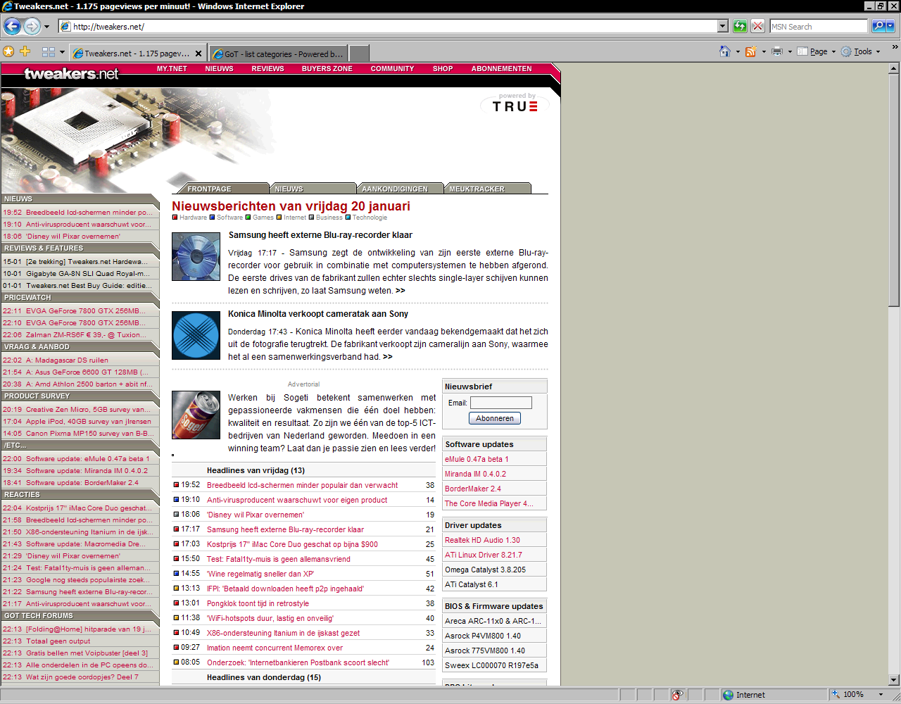
Task: Open the Konica Minolta logo thumbnail
Action: pos(196,336)
